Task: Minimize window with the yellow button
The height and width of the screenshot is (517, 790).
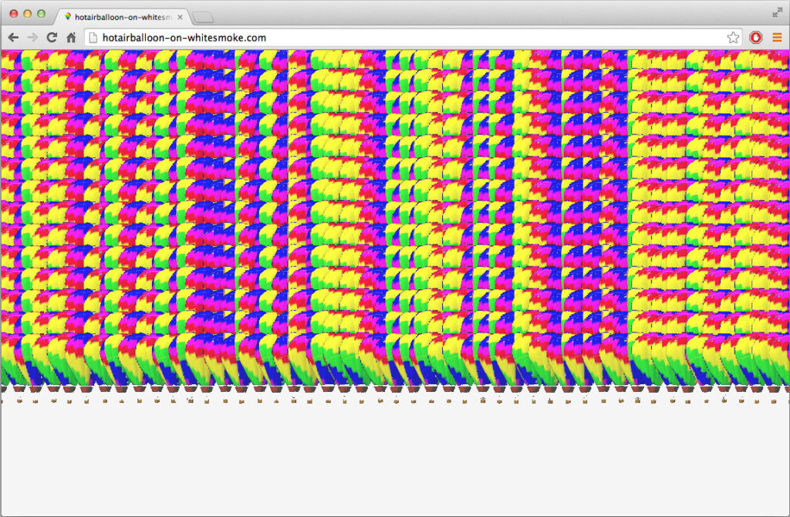Action: pyautogui.click(x=28, y=14)
